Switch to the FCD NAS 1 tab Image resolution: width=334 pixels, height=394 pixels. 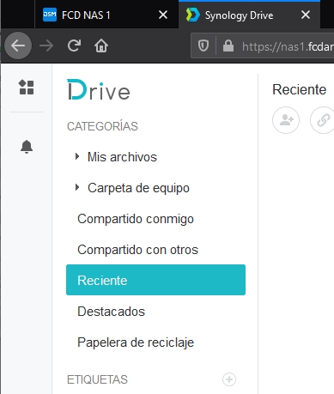106,15
